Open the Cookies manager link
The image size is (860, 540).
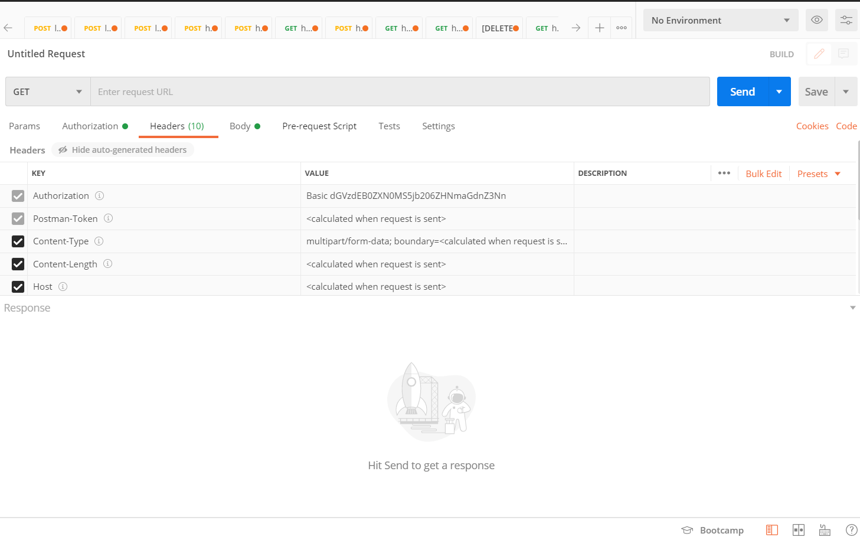(812, 126)
